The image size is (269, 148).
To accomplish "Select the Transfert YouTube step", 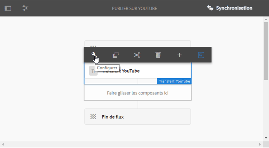I will pyautogui.click(x=138, y=71).
